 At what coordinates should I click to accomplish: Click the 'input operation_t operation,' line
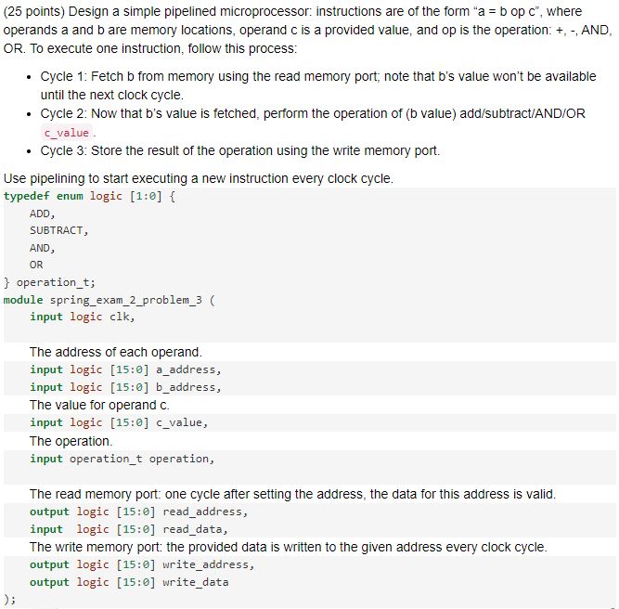[123, 459]
